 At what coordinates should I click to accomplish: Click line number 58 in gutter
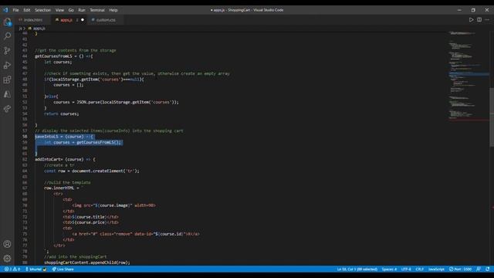pyautogui.click(x=25, y=137)
